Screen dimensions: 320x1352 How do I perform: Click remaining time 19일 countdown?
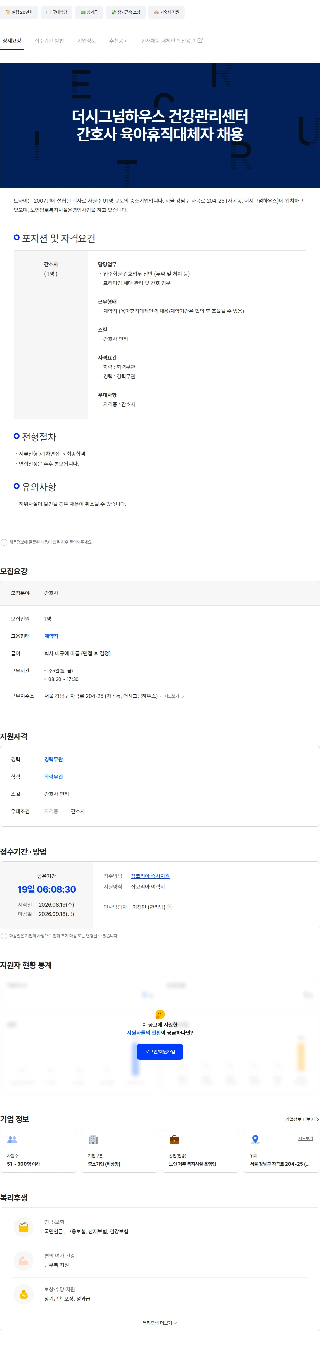(x=47, y=890)
